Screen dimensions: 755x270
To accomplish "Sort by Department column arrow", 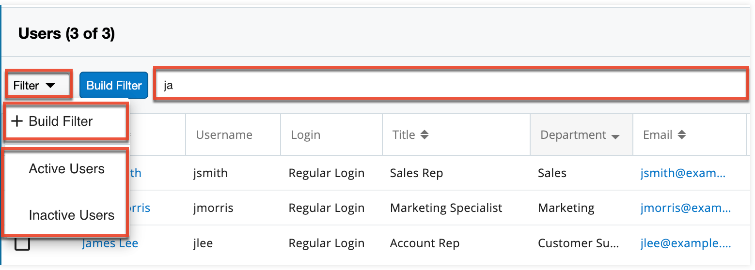I will [x=615, y=137].
